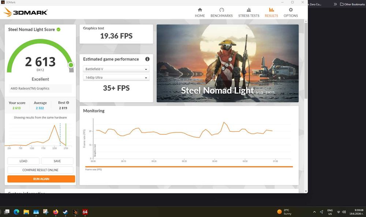Screen dimensions: 366x217
Task: Open the Home tab house icon
Action: pos(200,10)
